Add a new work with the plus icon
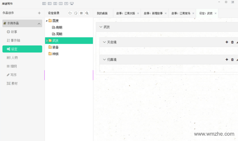 [x=39, y=13]
